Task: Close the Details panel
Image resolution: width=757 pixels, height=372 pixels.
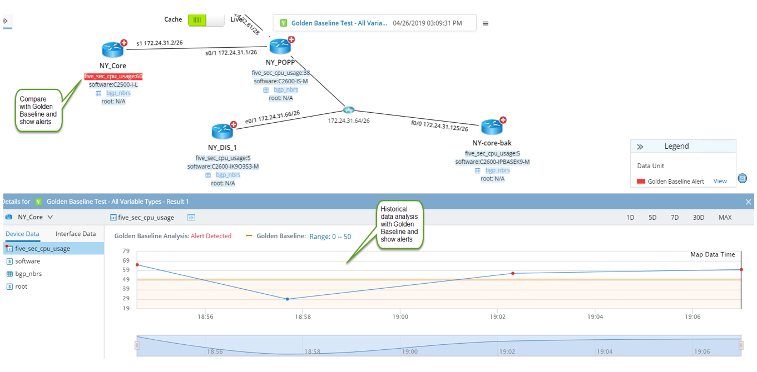Action: click(x=748, y=202)
